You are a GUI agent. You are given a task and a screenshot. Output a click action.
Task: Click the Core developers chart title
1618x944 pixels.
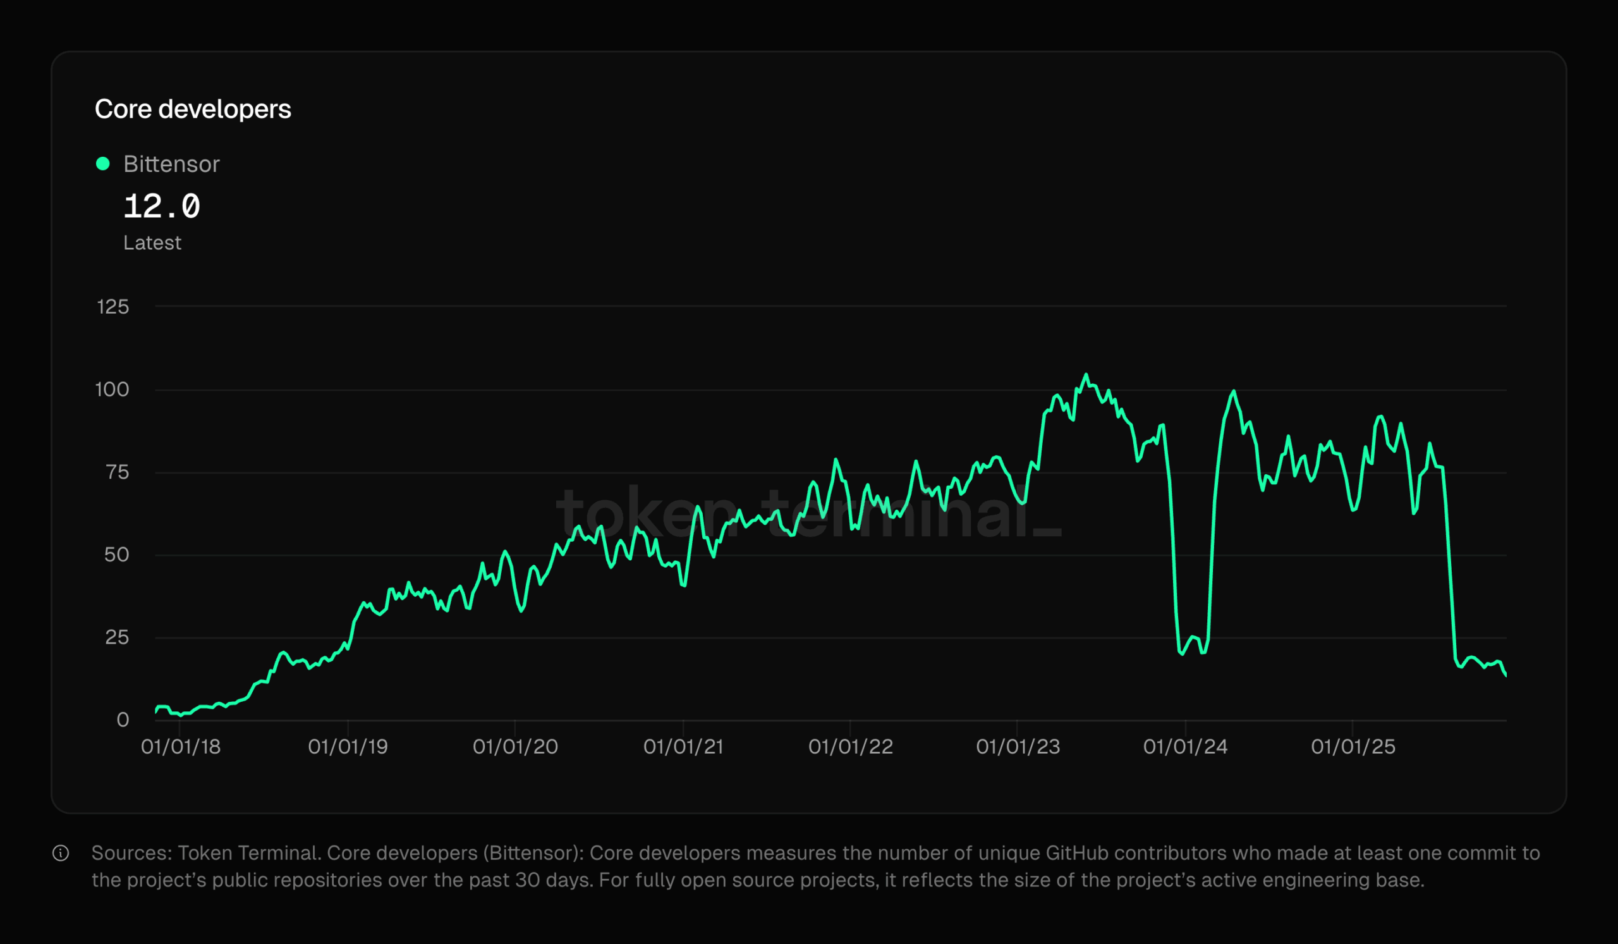tap(193, 109)
